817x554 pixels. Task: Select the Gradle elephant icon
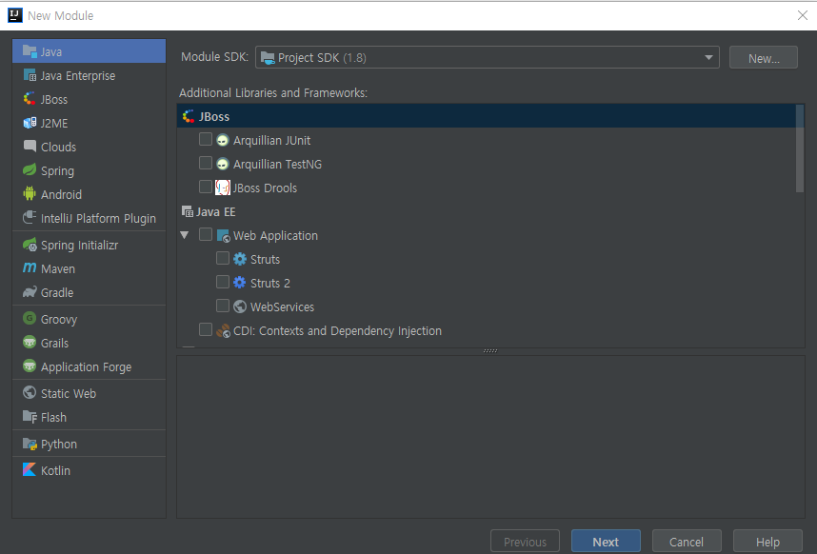click(30, 292)
